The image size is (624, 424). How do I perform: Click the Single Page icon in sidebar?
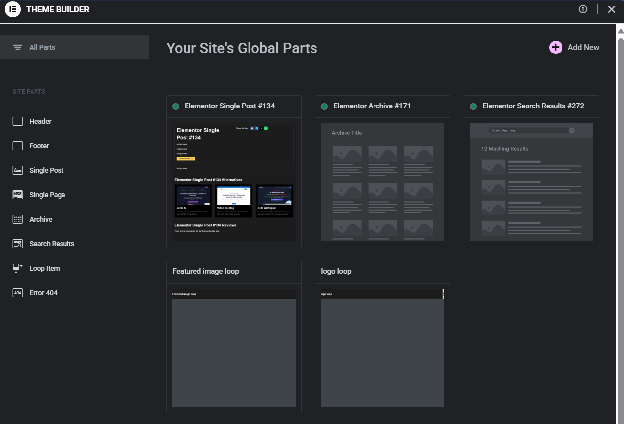[x=18, y=195]
